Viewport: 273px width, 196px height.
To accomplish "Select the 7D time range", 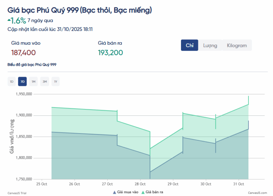I will click(x=23, y=82).
